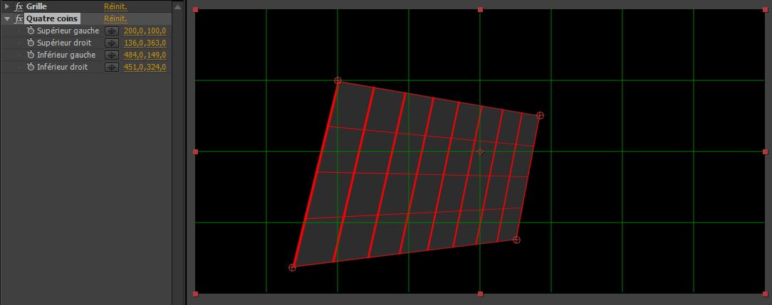Click the middle-left layer bounding box handle
Viewport: 772px width, 305px height.
[x=195, y=151]
